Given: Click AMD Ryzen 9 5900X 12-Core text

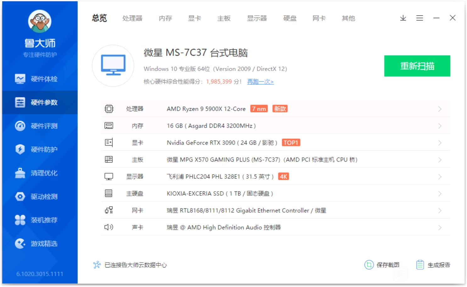Looking at the screenshot, I should coord(206,109).
